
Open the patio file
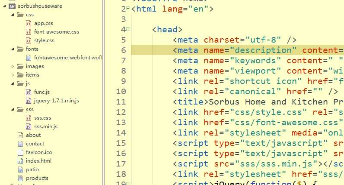click(x=32, y=170)
